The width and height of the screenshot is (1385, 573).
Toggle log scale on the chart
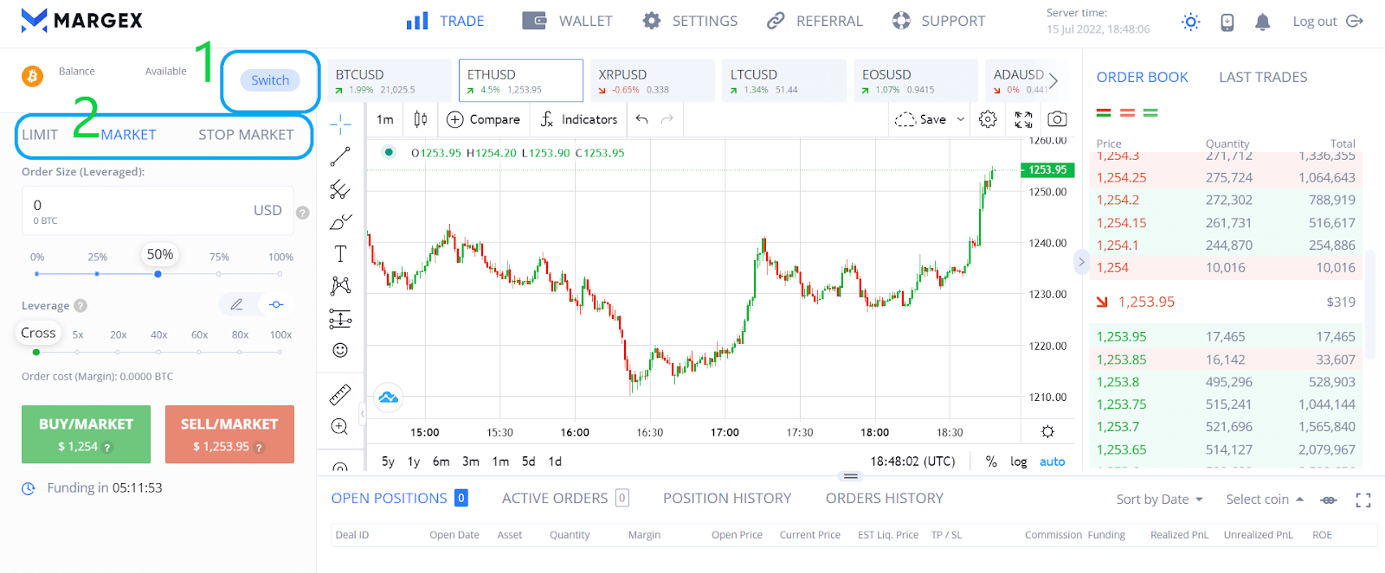click(1018, 462)
